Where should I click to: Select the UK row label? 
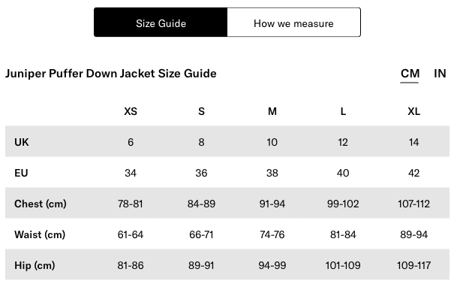point(22,142)
